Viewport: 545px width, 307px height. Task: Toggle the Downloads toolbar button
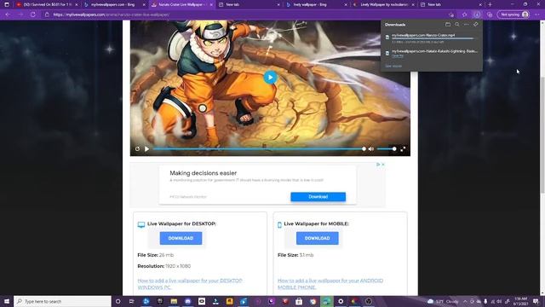click(477, 14)
